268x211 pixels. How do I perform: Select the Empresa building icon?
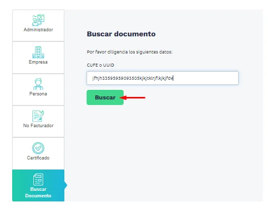point(38,52)
